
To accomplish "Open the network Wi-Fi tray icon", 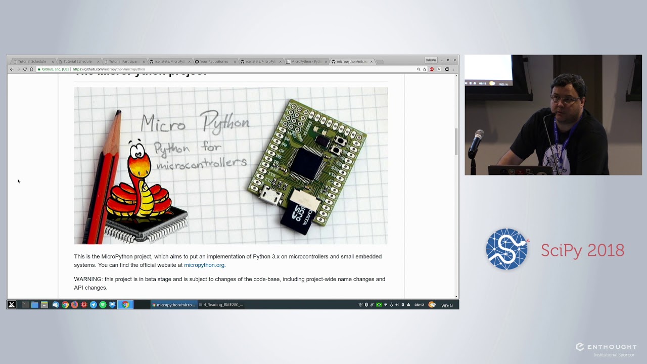I will [386, 305].
